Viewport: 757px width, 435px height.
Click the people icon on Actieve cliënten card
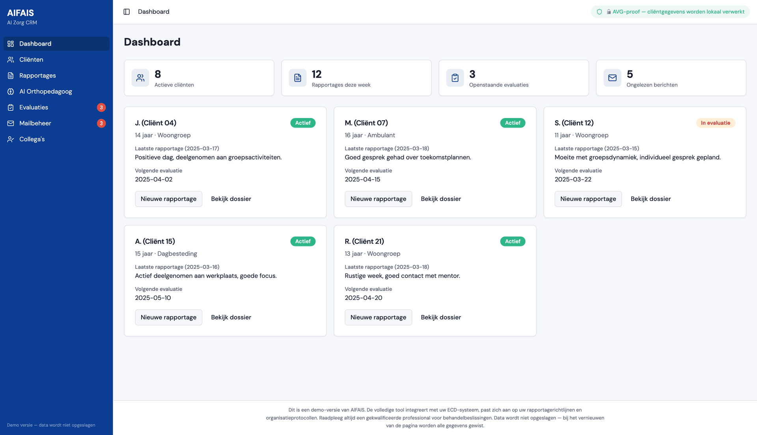coord(140,78)
